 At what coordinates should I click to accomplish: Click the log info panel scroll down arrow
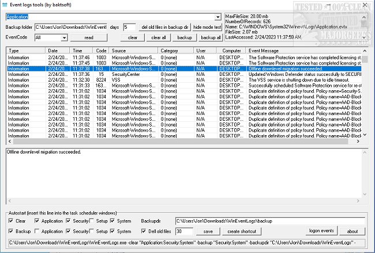point(364,37)
